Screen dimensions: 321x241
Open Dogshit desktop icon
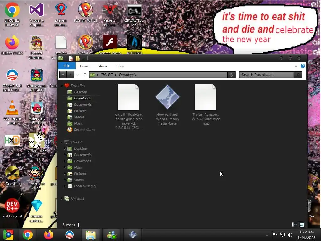(x=12, y=176)
